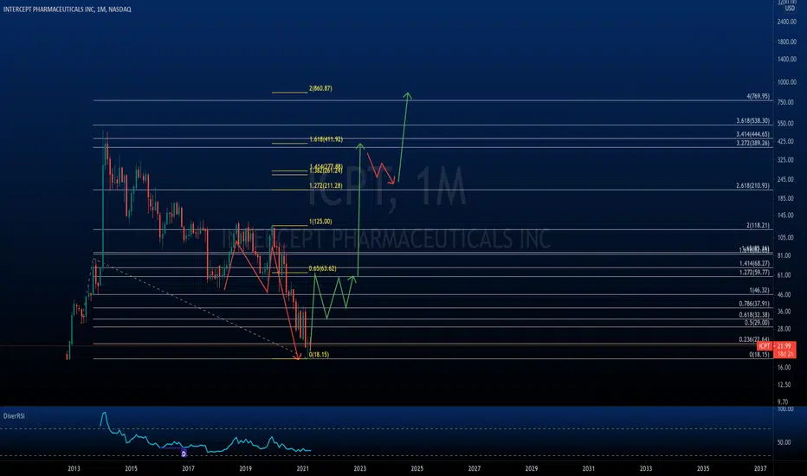This screenshot has height=476, width=807.
Task: Click the purple D divergence marker on DiverRSI
Action: (x=184, y=453)
